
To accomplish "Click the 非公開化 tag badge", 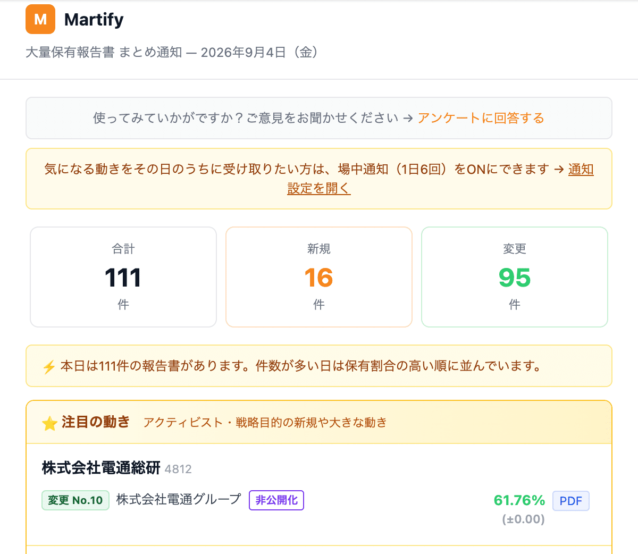I will 276,500.
